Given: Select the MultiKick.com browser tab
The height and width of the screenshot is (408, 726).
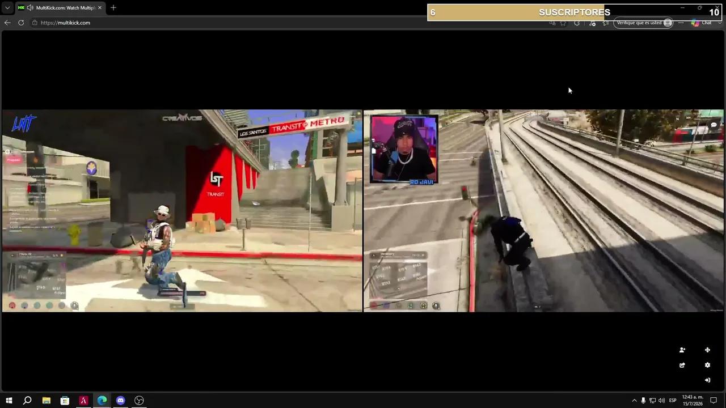Looking at the screenshot, I should tap(61, 8).
